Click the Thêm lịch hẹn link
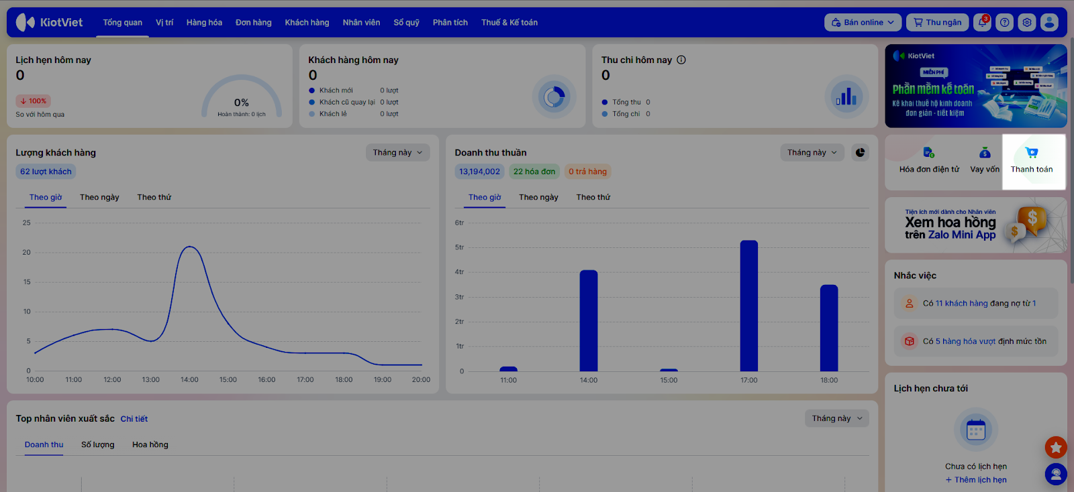The height and width of the screenshot is (492, 1074). pyautogui.click(x=976, y=480)
